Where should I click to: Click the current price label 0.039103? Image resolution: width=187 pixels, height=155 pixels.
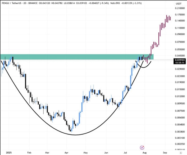(x=180, y=60)
